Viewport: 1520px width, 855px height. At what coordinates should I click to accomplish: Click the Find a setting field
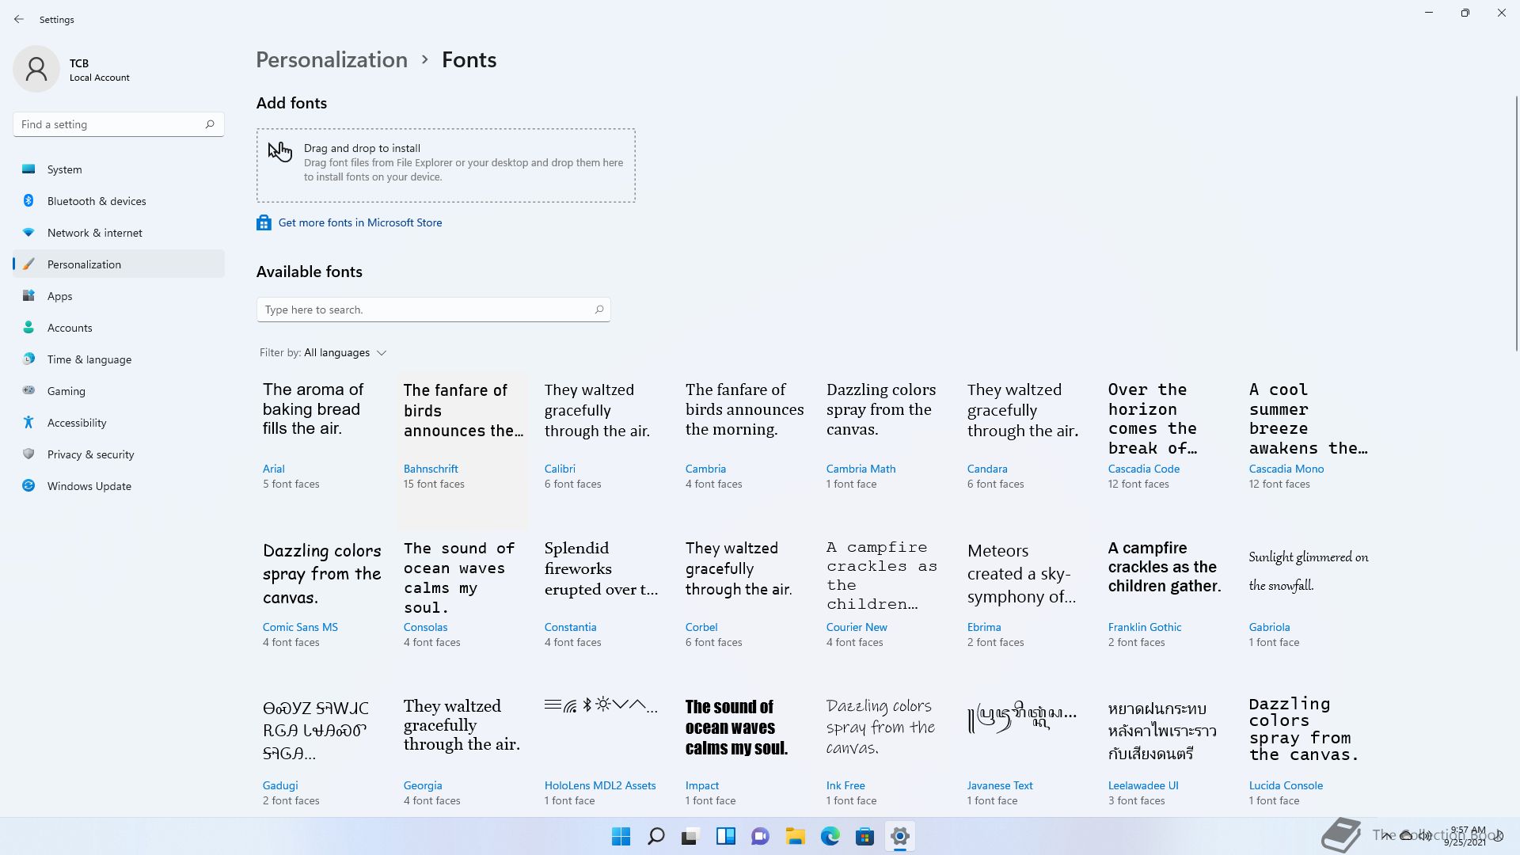click(x=119, y=124)
